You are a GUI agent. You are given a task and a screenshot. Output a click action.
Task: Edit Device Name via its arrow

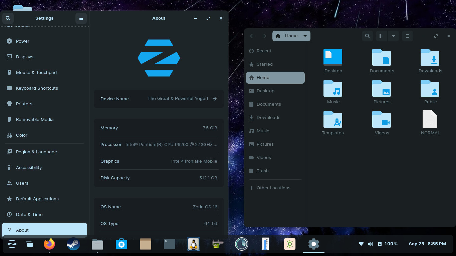[215, 99]
